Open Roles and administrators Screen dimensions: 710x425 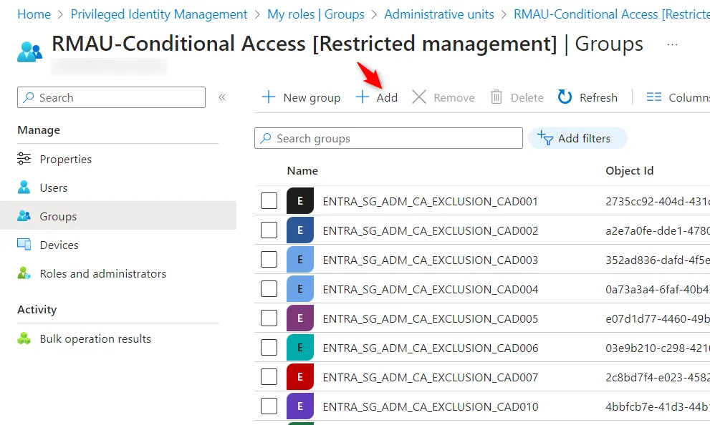pos(102,273)
